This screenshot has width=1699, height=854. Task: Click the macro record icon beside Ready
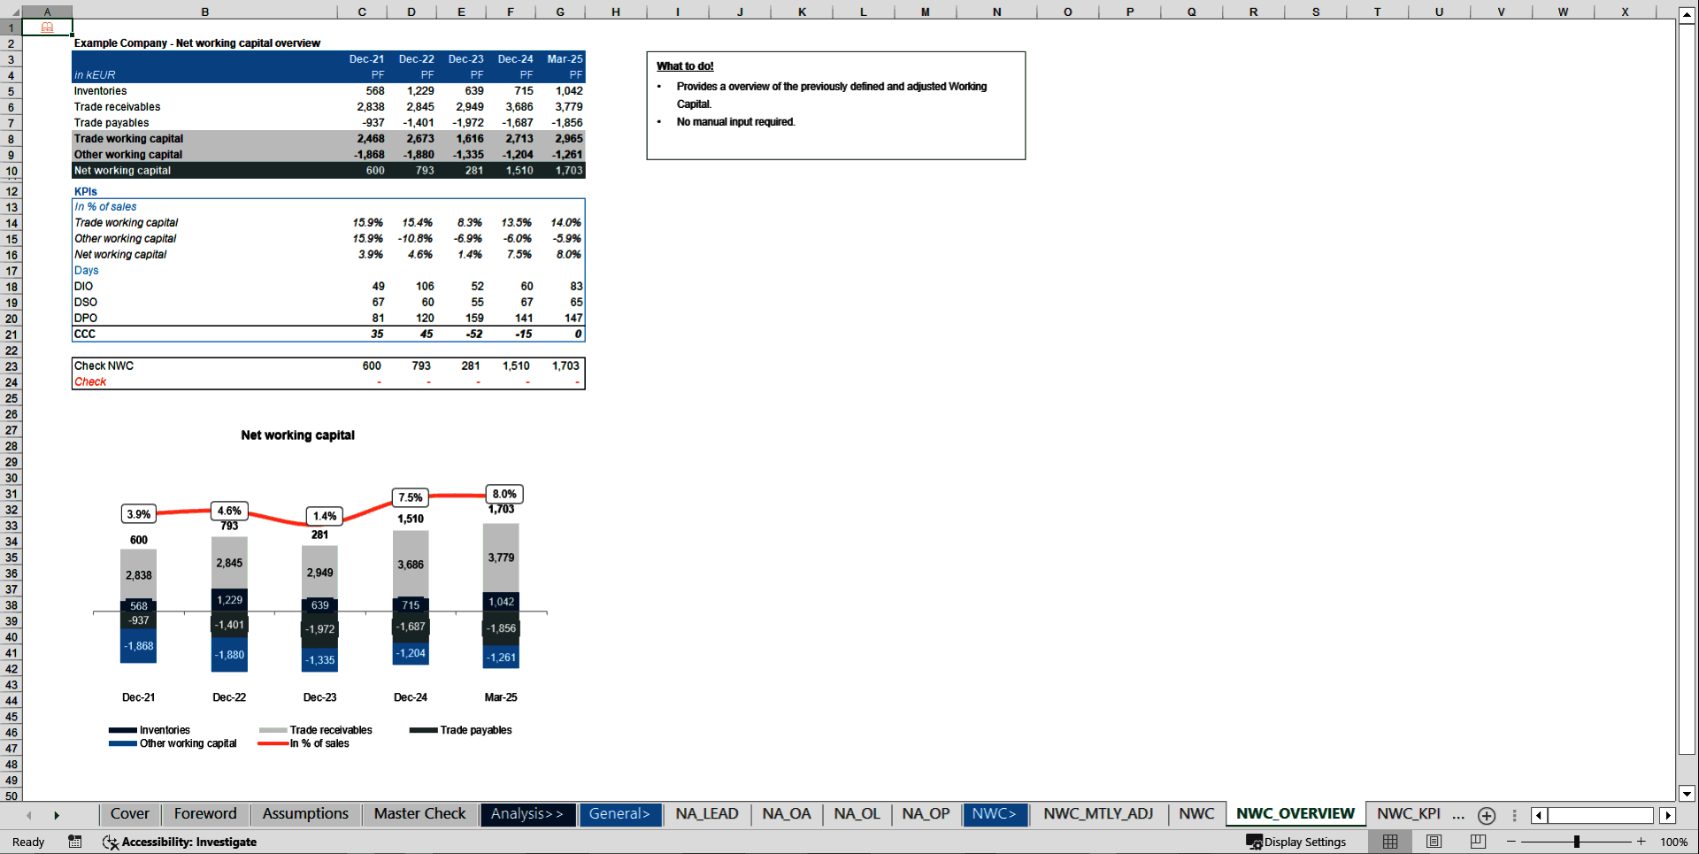(75, 842)
